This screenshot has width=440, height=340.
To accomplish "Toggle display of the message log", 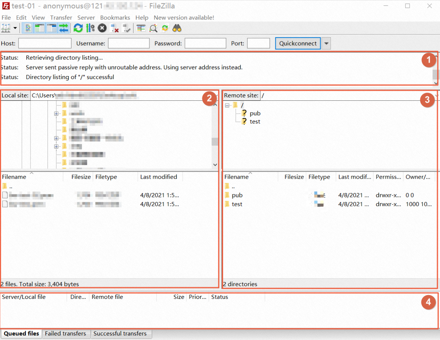I will [29, 28].
